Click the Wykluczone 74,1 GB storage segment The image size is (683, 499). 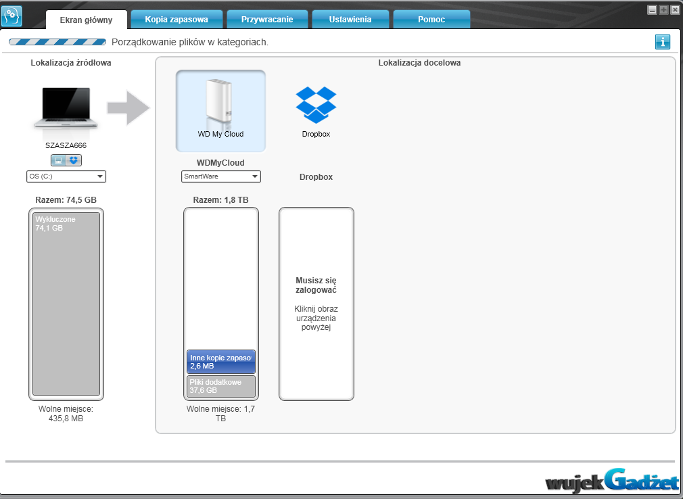[x=66, y=304]
